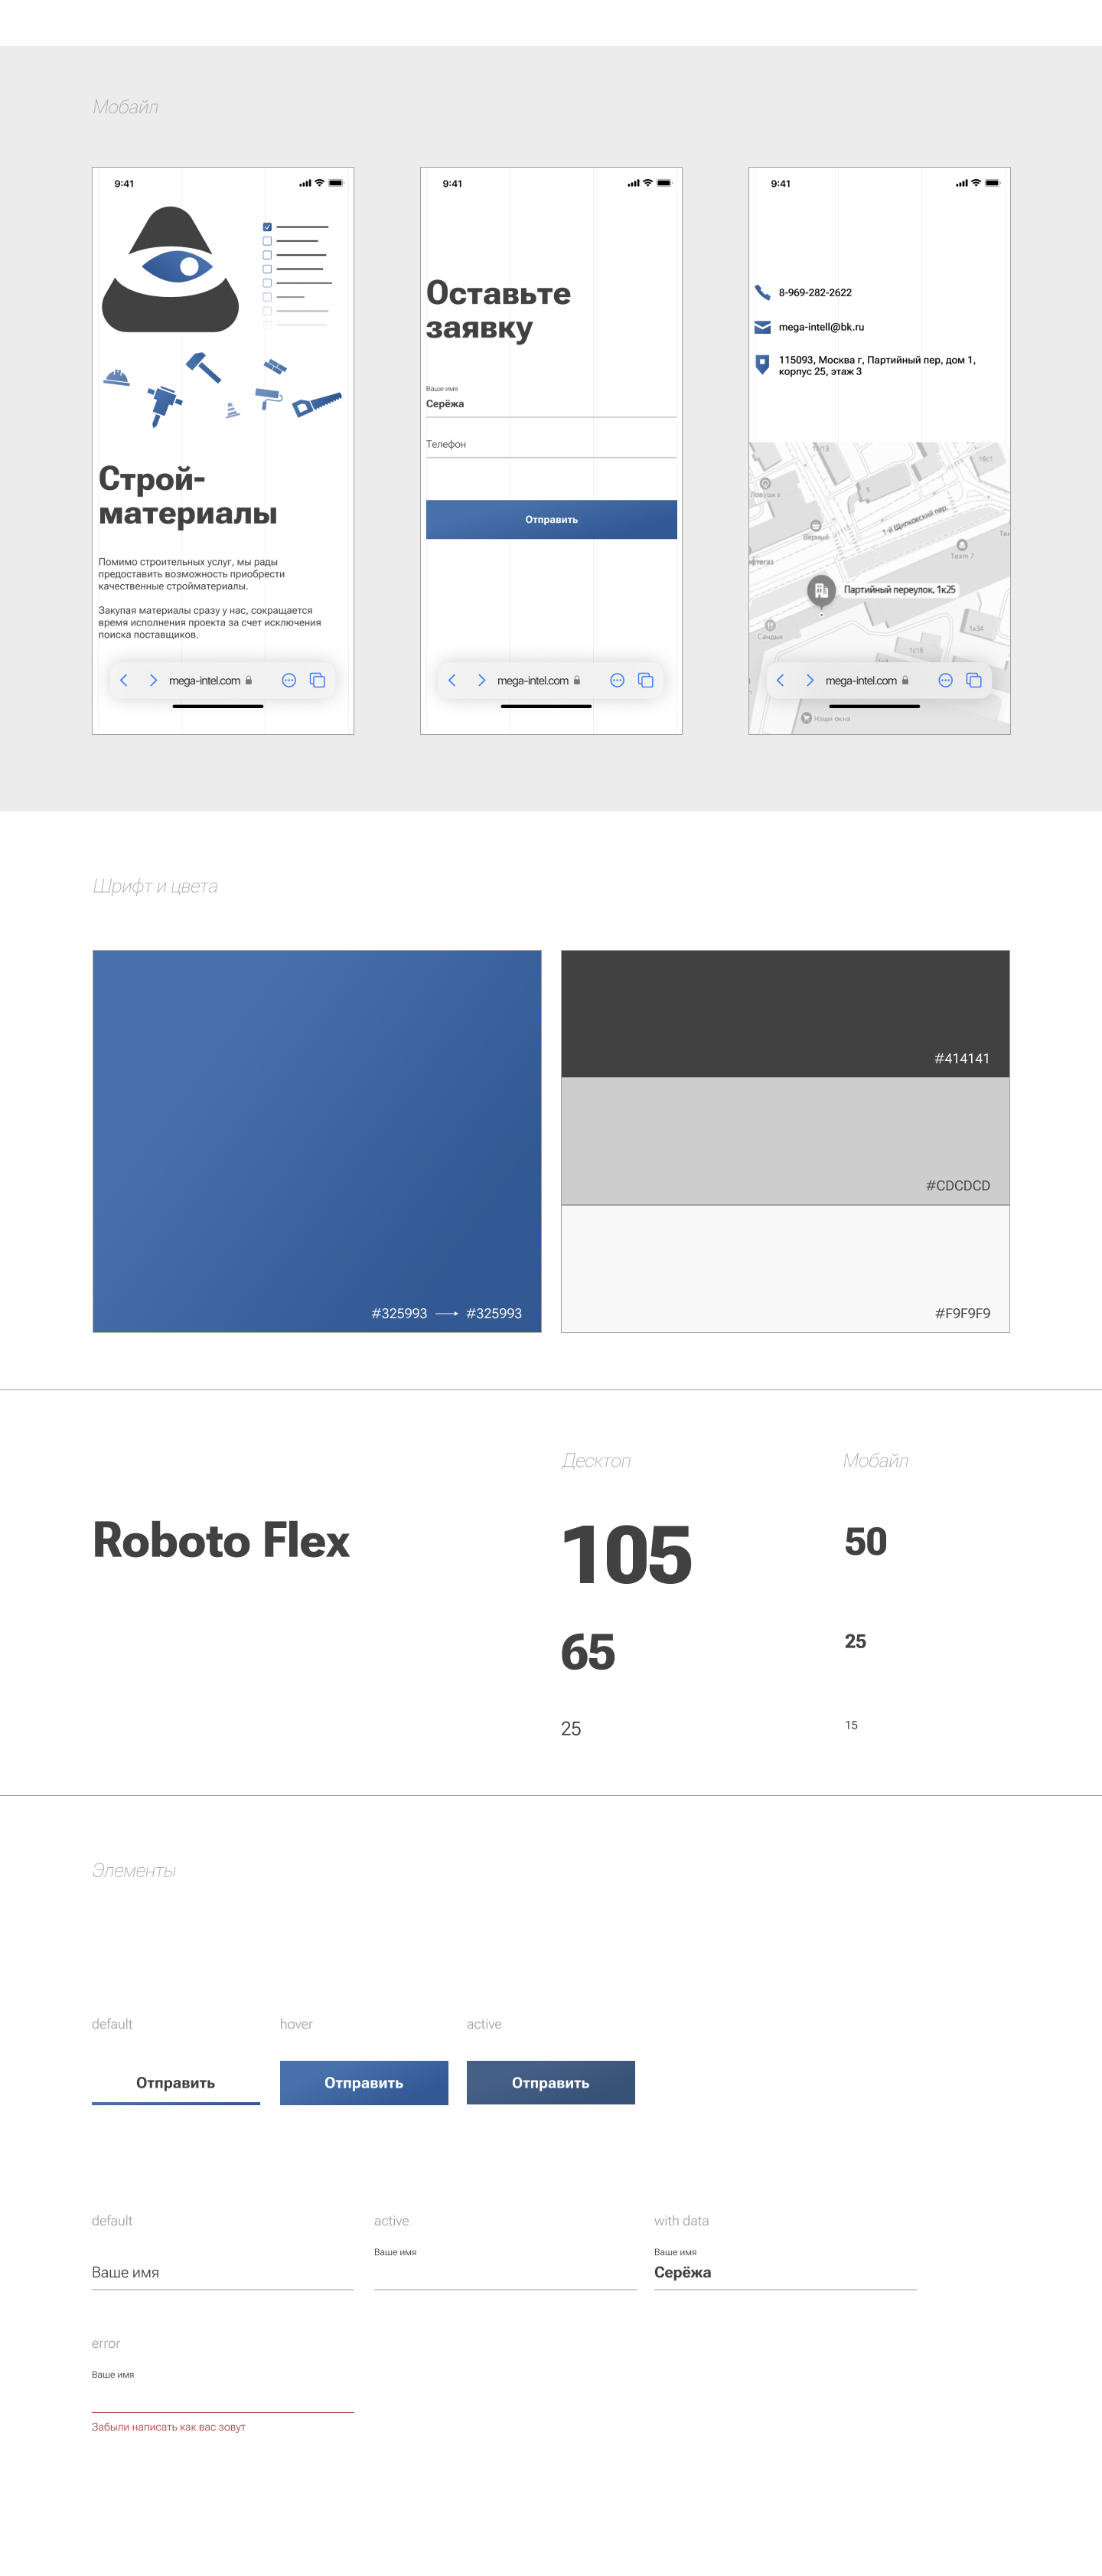The height and width of the screenshot is (2576, 1102).
Task: Click mega-intel.com address on Оставьте заявку screen
Action: click(x=533, y=680)
